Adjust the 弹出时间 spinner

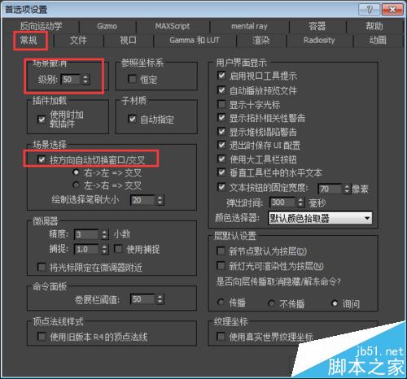[x=300, y=203]
